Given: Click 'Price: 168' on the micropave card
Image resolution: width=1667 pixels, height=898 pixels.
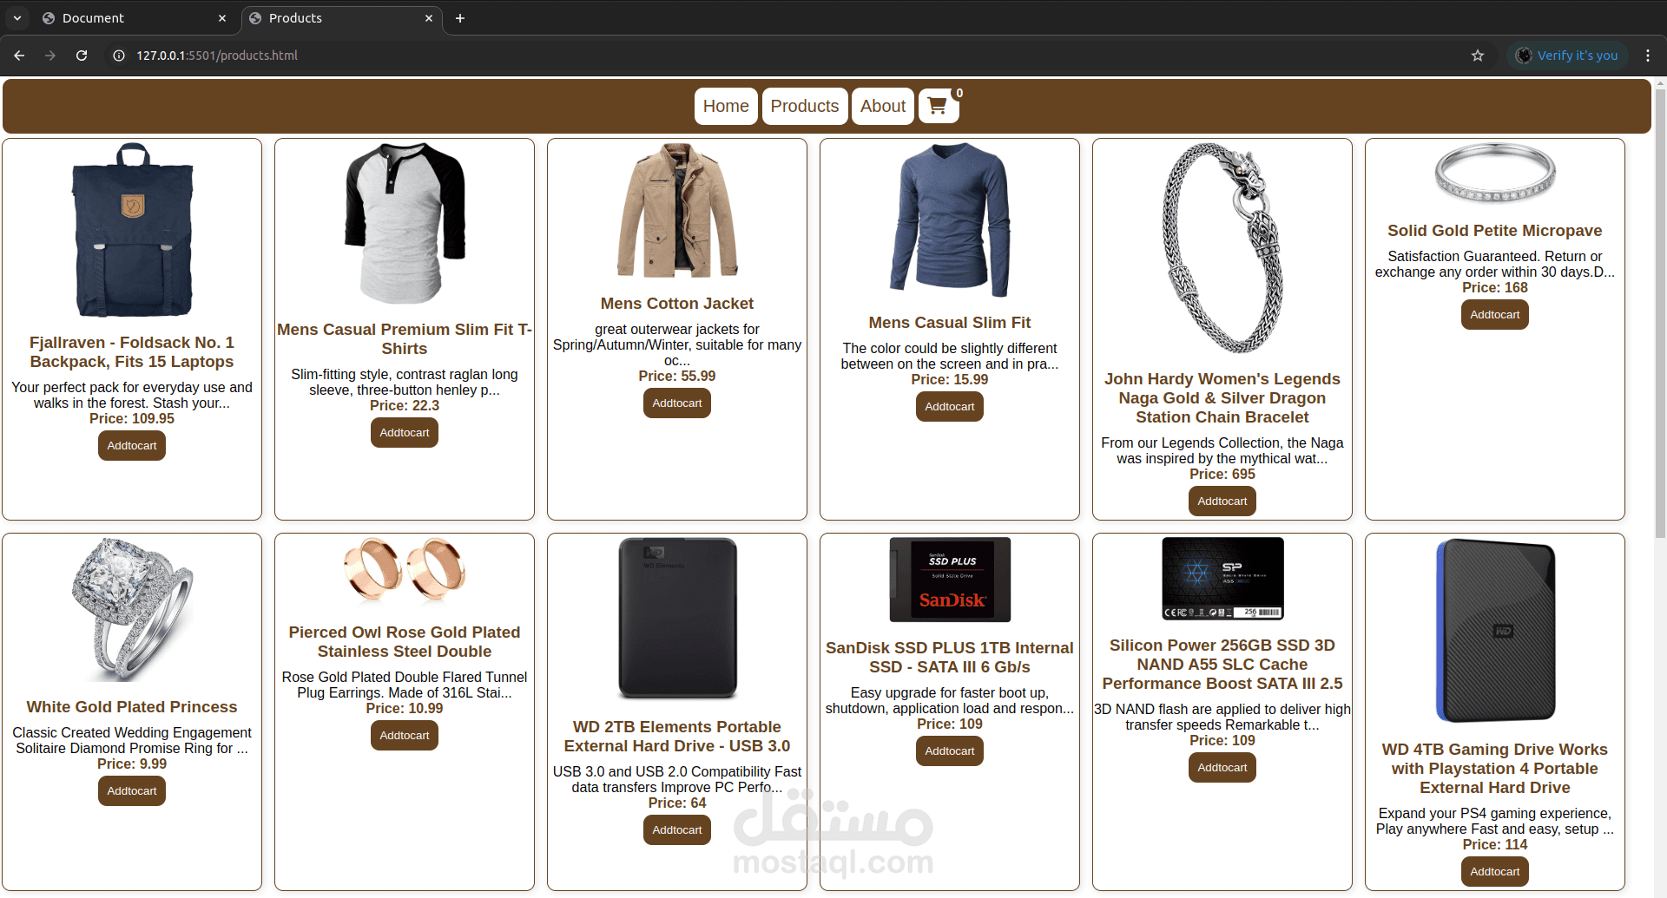Looking at the screenshot, I should [x=1495, y=288].
